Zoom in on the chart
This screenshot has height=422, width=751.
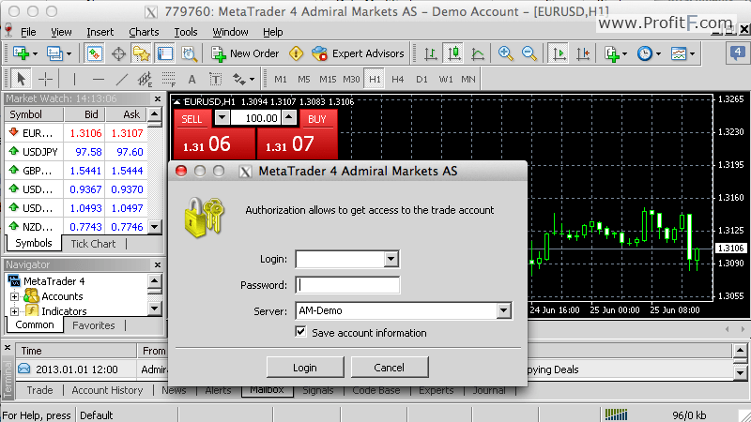(506, 53)
